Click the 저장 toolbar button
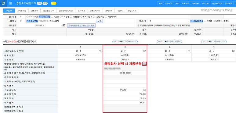 (160, 3)
